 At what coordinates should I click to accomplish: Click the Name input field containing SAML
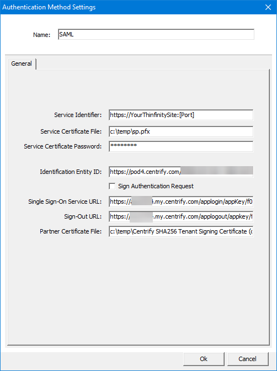pyautogui.click(x=156, y=35)
